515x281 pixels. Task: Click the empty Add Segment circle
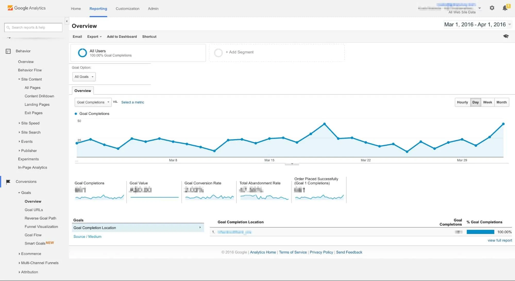point(218,53)
